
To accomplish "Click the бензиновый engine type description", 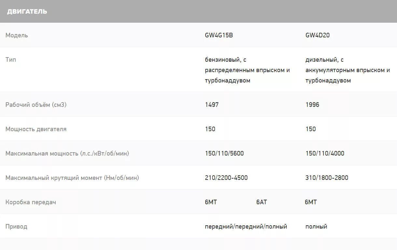I will point(247,70).
